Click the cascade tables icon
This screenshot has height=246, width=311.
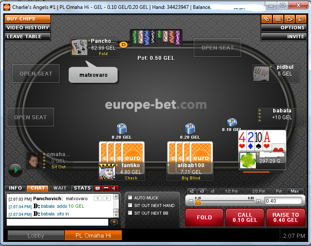coord(266,19)
